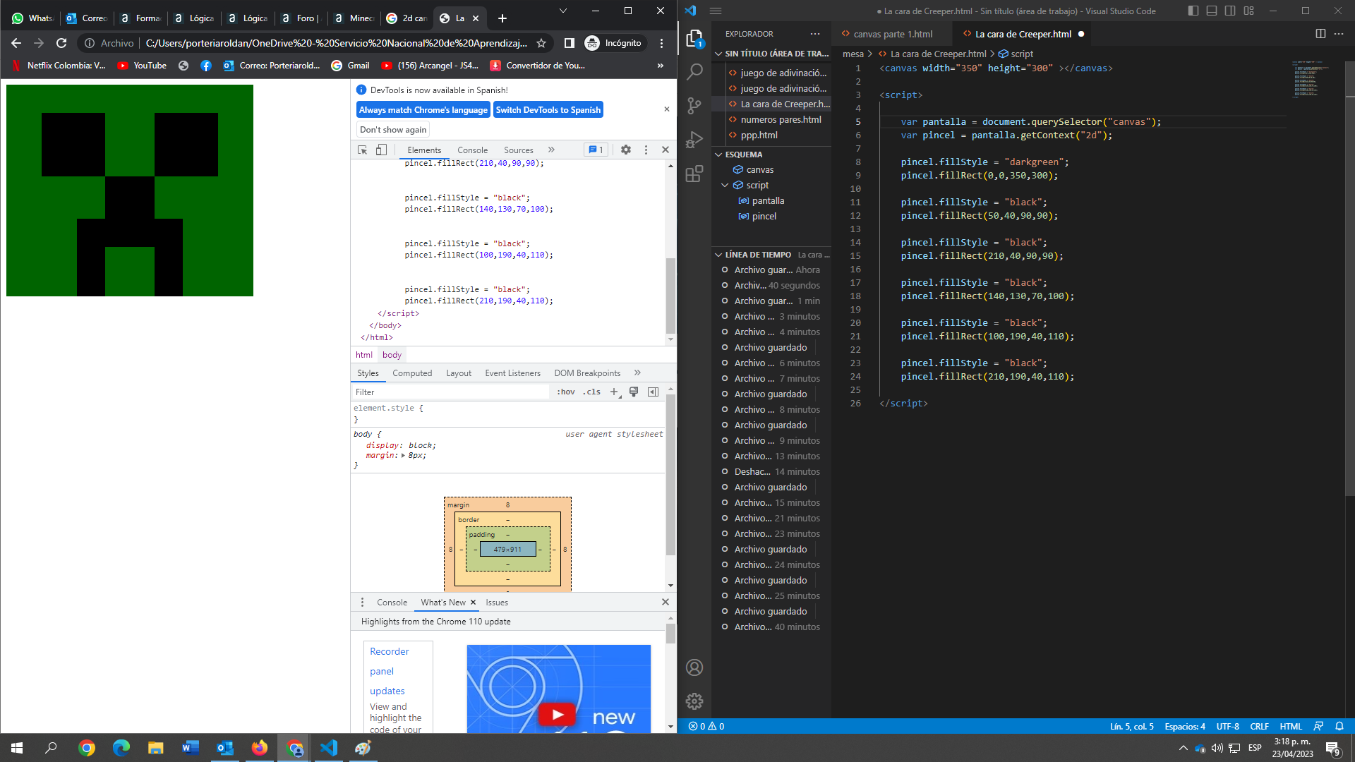Toggle the primary side bar layout icon
The width and height of the screenshot is (1355, 762).
pyautogui.click(x=1193, y=11)
